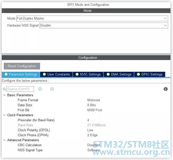Image resolution: width=173 pixels, height=160 pixels.
Task: Click the 2 Edge clock phase value
Action: click(x=92, y=135)
